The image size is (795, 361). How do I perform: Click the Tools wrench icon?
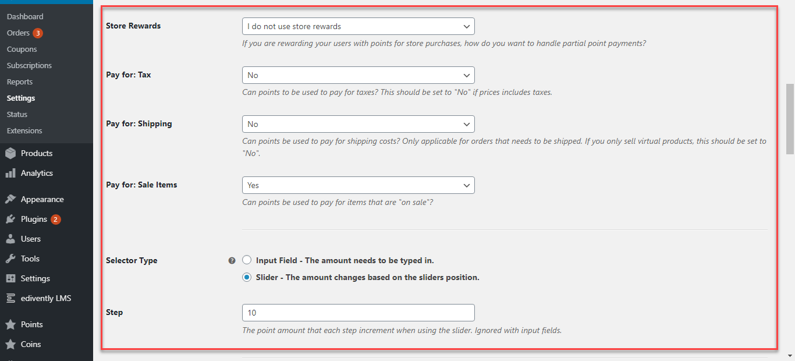click(x=10, y=259)
